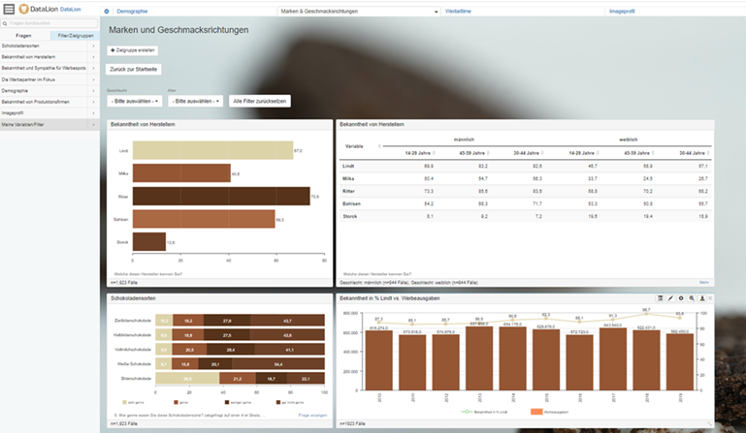Click the pencil edit icon in Werbeausgaben chart
The image size is (746, 433).
click(x=670, y=298)
